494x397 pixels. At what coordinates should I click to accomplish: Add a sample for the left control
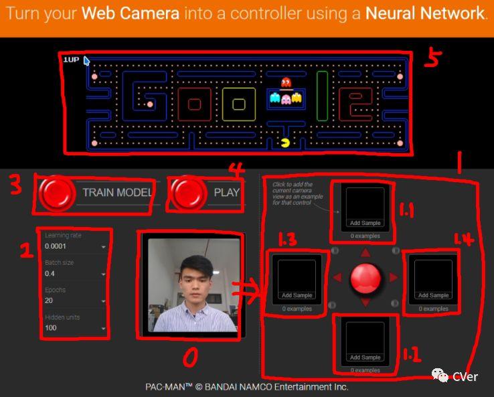click(297, 280)
